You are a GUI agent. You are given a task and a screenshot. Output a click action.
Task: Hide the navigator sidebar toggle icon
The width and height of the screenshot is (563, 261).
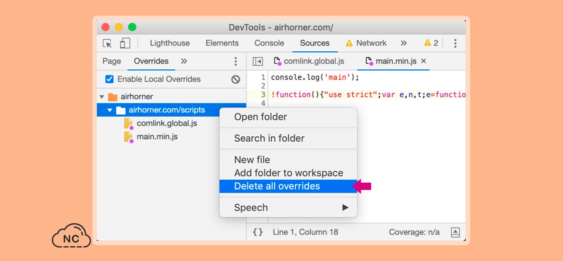click(258, 61)
